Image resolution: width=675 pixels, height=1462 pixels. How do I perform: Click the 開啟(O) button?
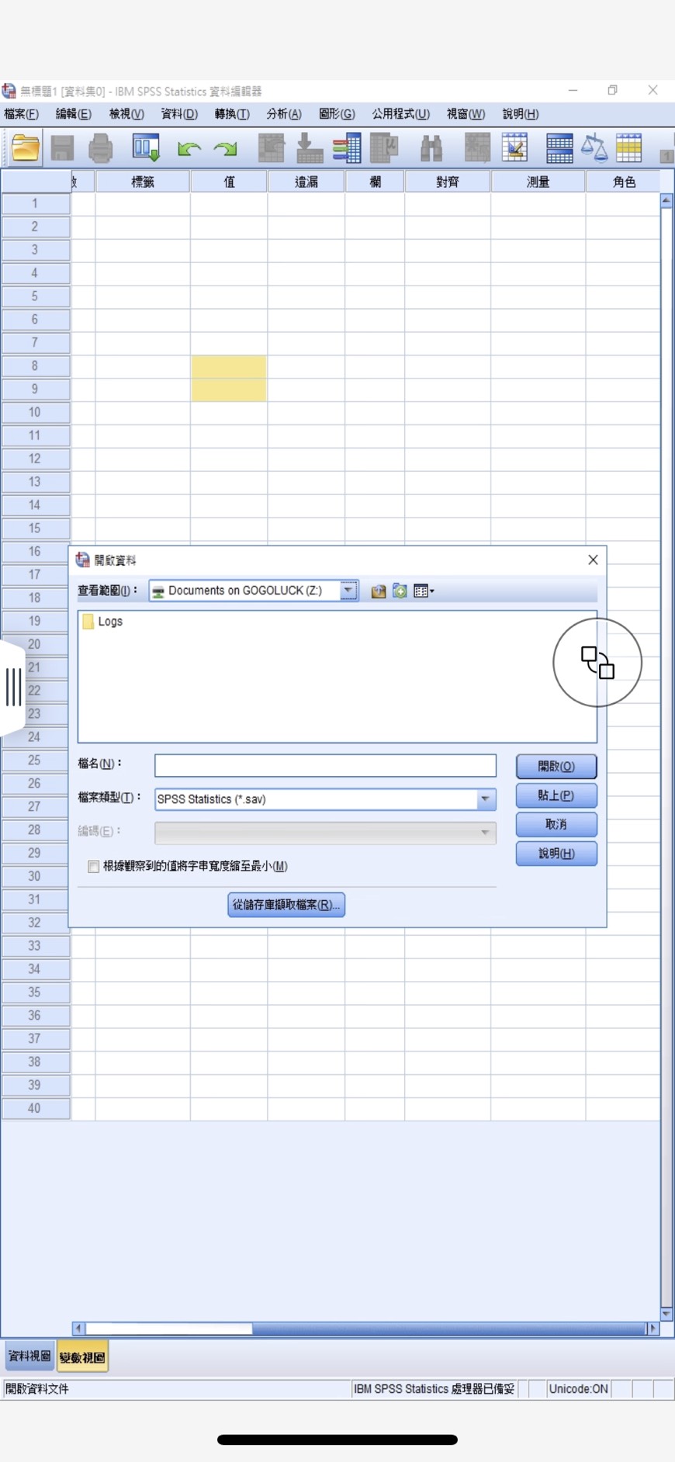click(556, 767)
